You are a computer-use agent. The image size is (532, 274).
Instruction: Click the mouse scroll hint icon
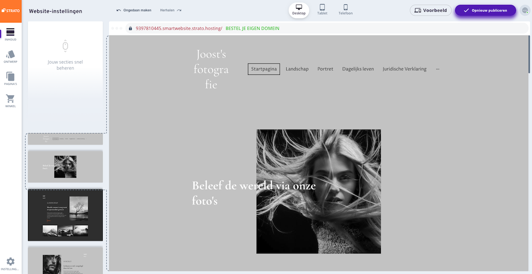pyautogui.click(x=65, y=45)
